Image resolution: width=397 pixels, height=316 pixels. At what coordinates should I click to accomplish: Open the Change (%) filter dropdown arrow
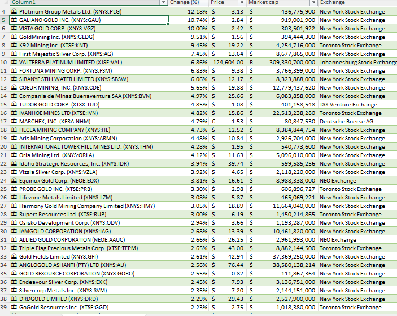pyautogui.click(x=204, y=2)
